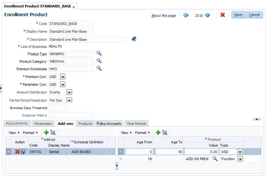The image size is (267, 177).
Task: Expand the left side panel arrow
Action: tap(1, 88)
